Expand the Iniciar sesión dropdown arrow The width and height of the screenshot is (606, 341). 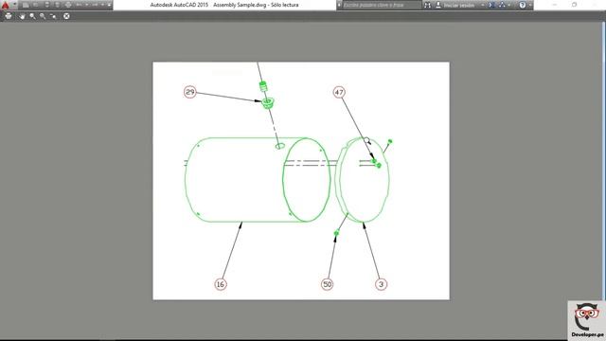pos(482,5)
